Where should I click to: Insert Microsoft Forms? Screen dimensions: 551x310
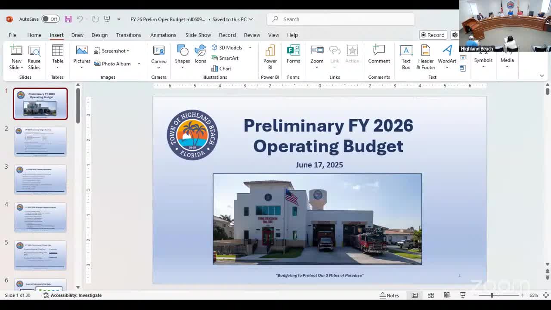(x=293, y=55)
